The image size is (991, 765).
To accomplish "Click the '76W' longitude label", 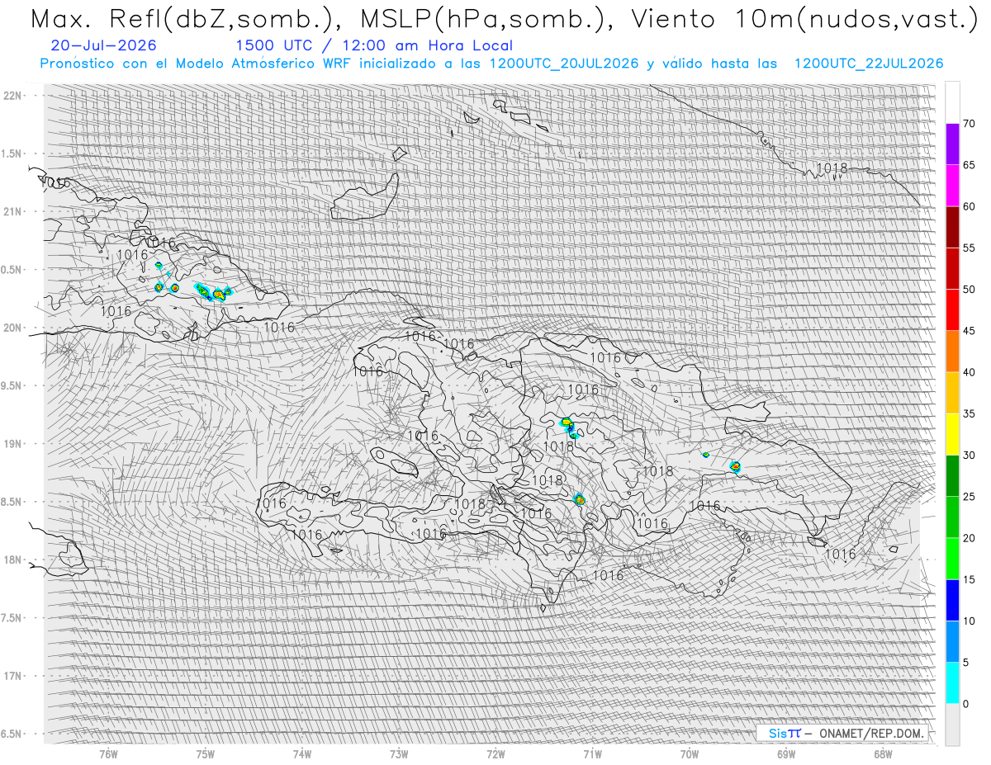I will tap(108, 753).
